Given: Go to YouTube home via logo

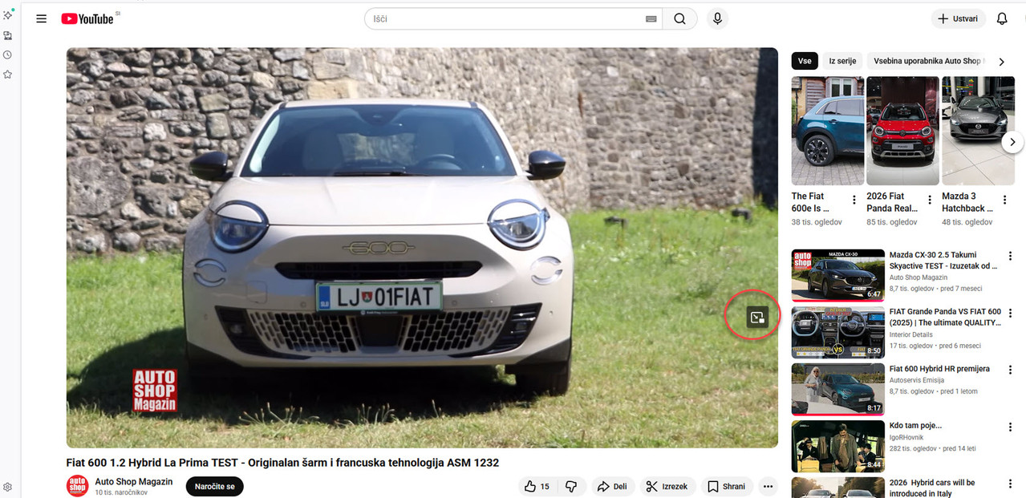Looking at the screenshot, I should pyautogui.click(x=87, y=18).
